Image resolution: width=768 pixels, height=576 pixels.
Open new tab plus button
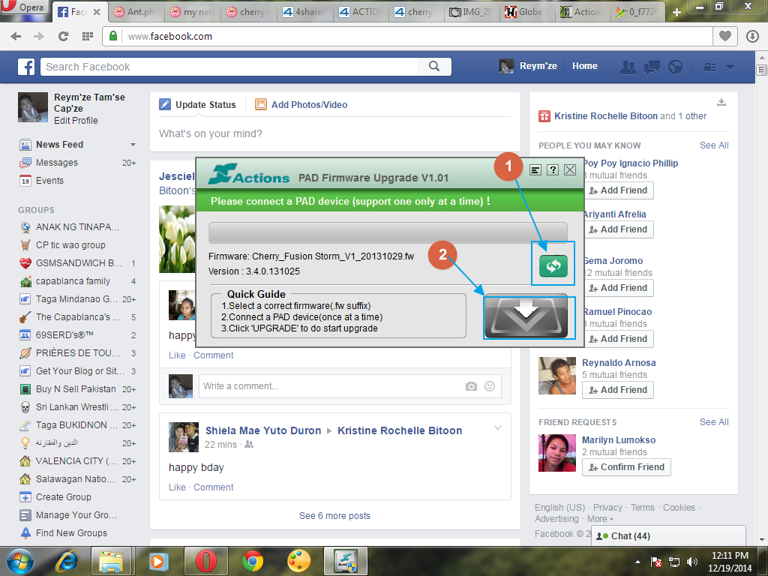click(677, 12)
